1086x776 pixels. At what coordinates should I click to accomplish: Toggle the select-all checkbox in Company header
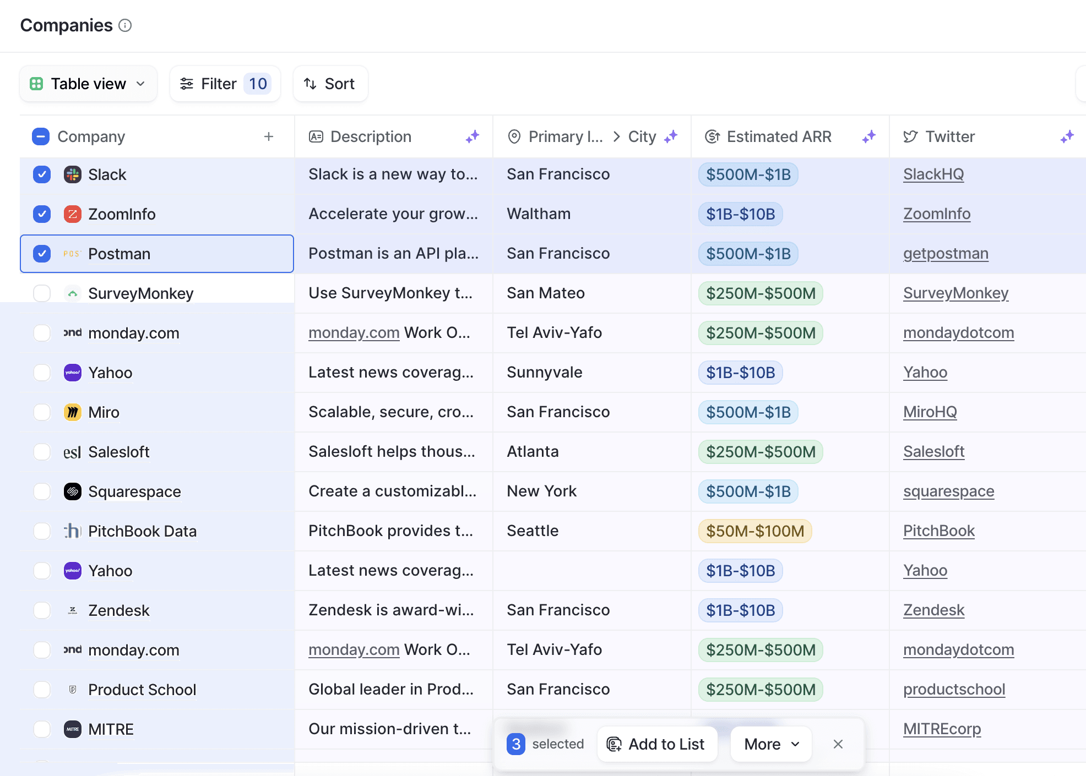point(41,136)
